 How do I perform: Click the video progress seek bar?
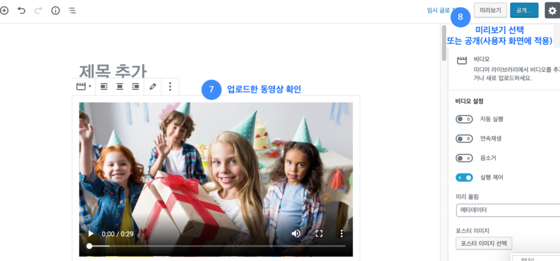pyautogui.click(x=215, y=246)
